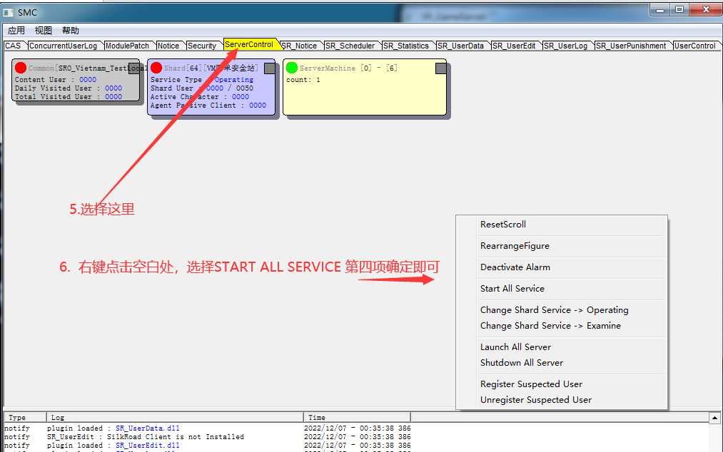Click the red status indicator on Common node

click(x=20, y=68)
